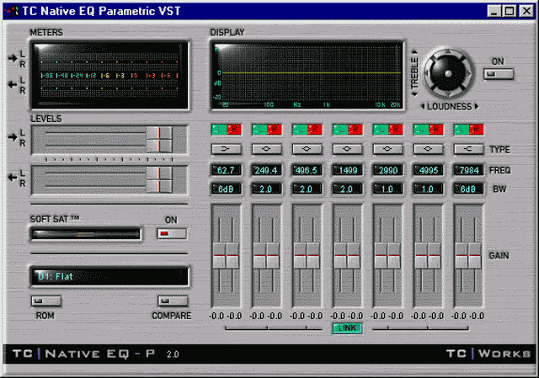This screenshot has height=378, width=539.
Task: Toggle the left channel button above the 62.7 band
Action: click(219, 130)
